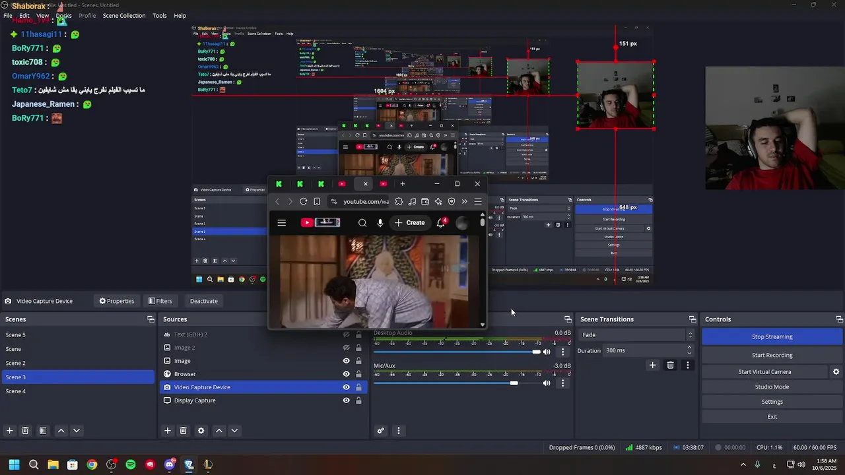Open Mic/Aux three-dot options
Image resolution: width=845 pixels, height=475 pixels.
coord(562,383)
